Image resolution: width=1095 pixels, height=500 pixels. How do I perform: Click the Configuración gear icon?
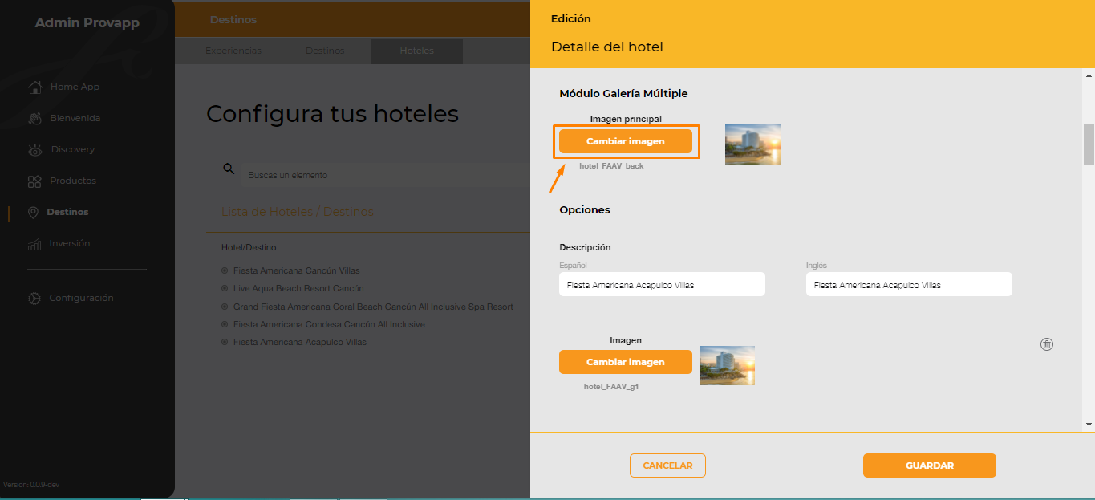tap(34, 298)
